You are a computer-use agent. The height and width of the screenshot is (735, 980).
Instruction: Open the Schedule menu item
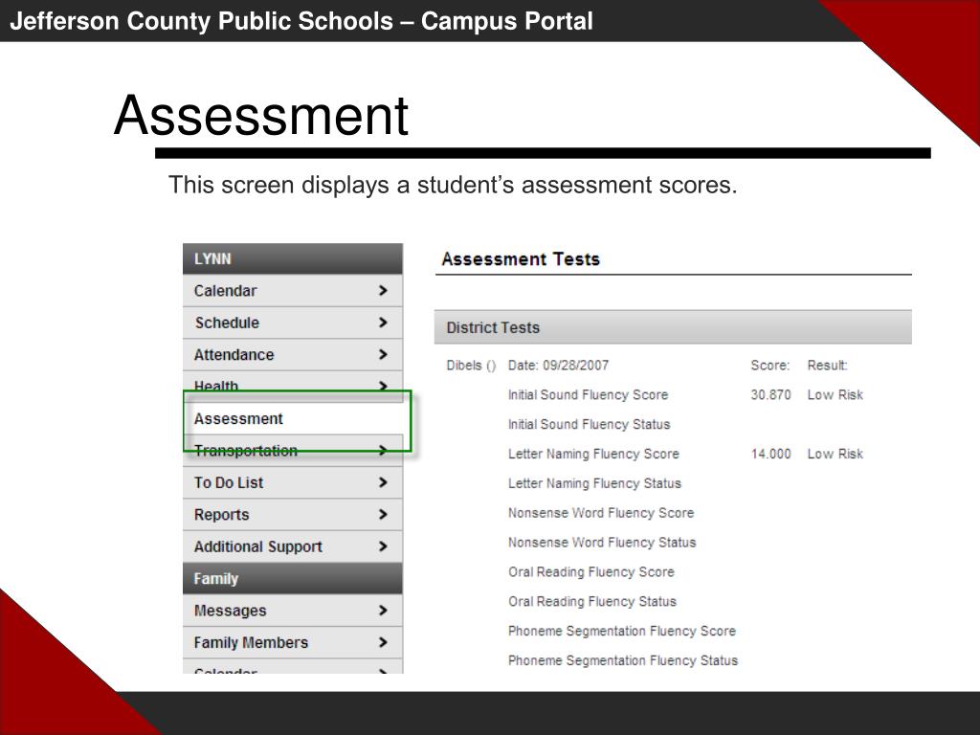coord(293,323)
